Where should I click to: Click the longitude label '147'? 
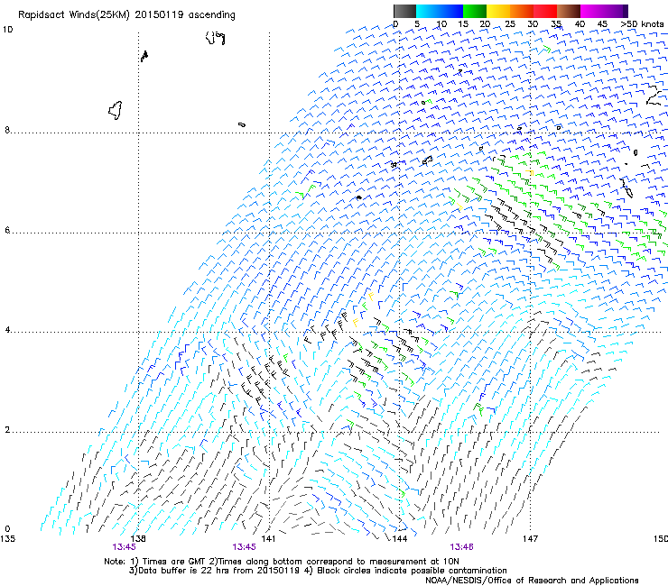coord(530,539)
